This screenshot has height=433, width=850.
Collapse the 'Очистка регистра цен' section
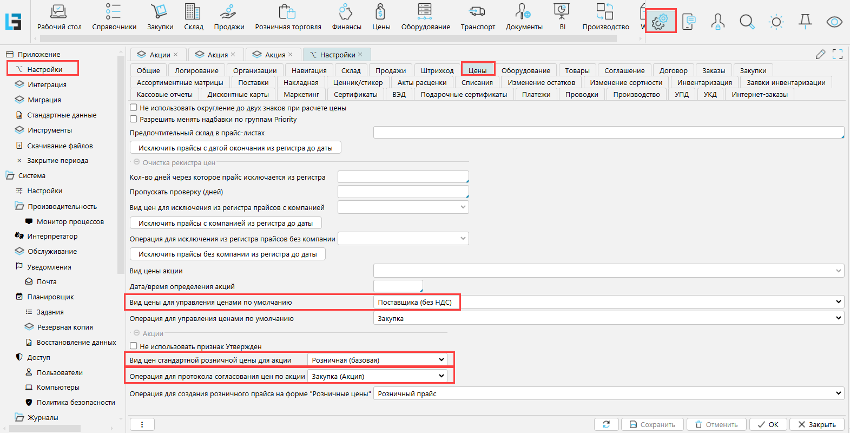[136, 162]
